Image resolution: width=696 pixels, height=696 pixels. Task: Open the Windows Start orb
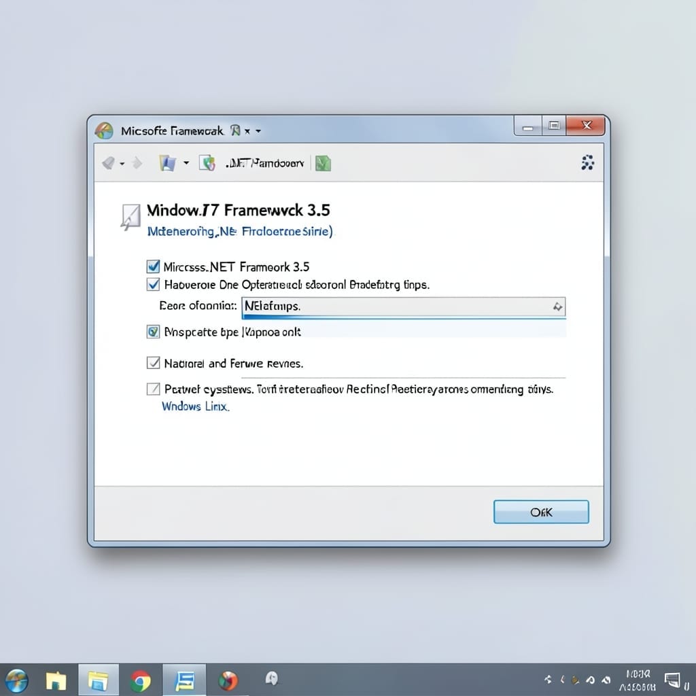tap(16, 680)
